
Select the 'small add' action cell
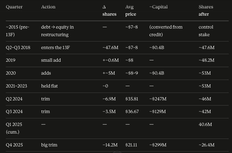51,60
